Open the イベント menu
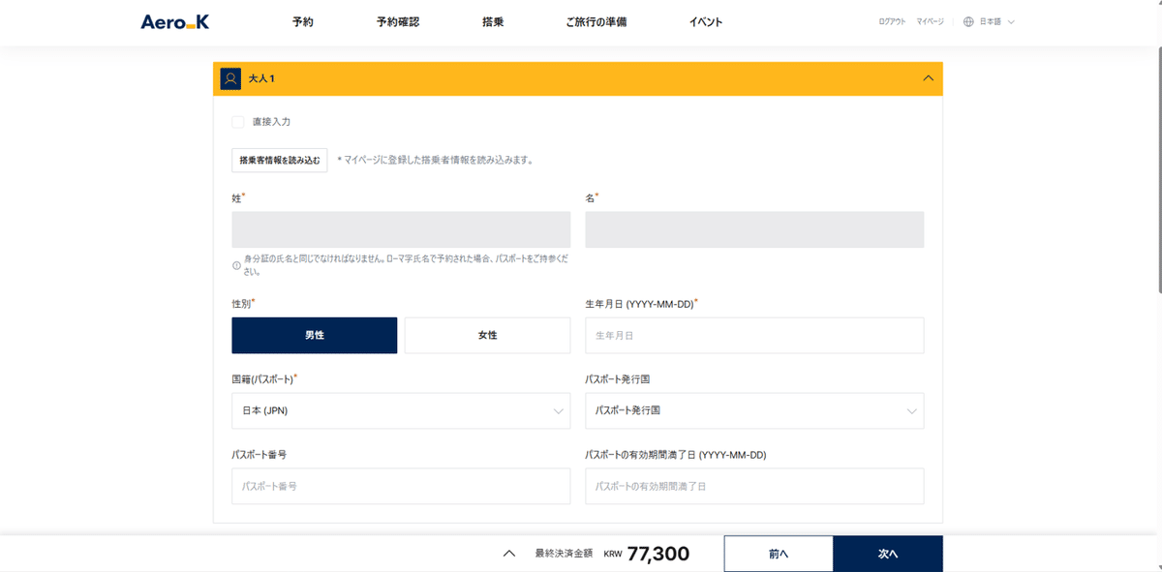 (706, 21)
